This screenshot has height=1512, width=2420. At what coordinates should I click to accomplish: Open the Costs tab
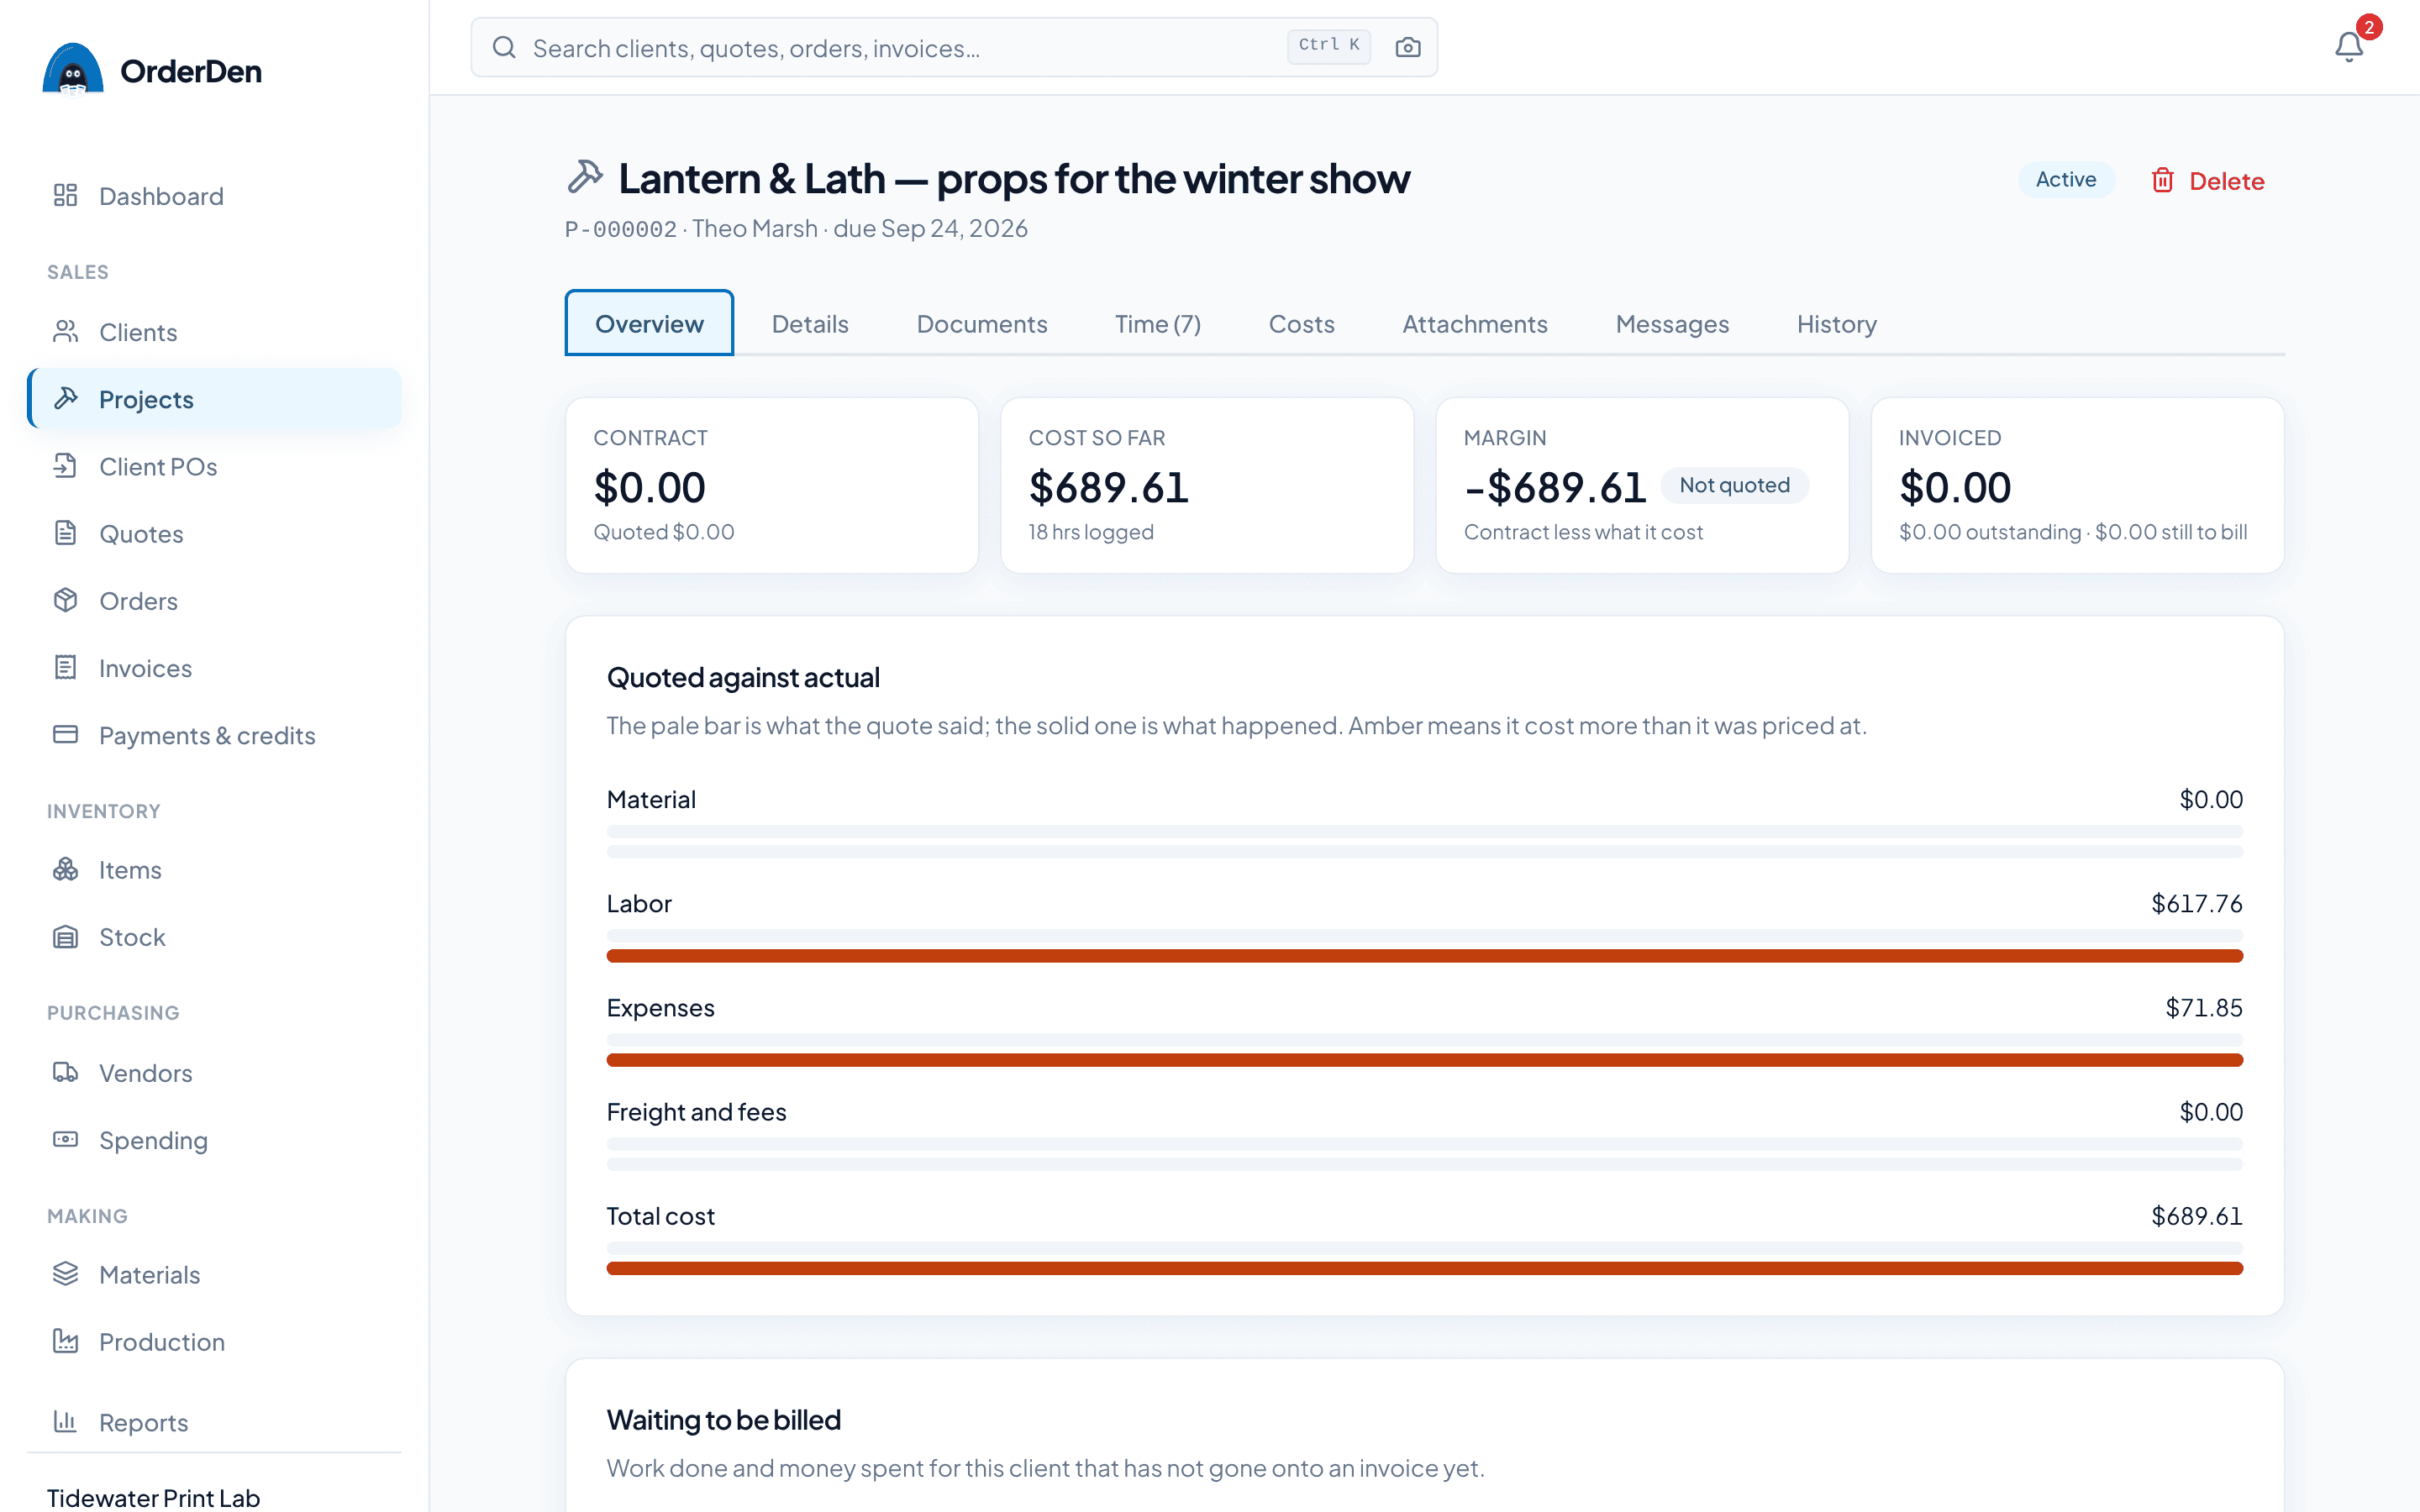point(1301,324)
